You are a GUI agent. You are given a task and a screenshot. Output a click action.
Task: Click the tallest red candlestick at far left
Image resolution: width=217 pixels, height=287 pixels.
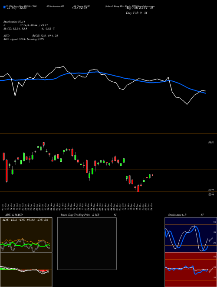pyautogui.click(x=7, y=171)
